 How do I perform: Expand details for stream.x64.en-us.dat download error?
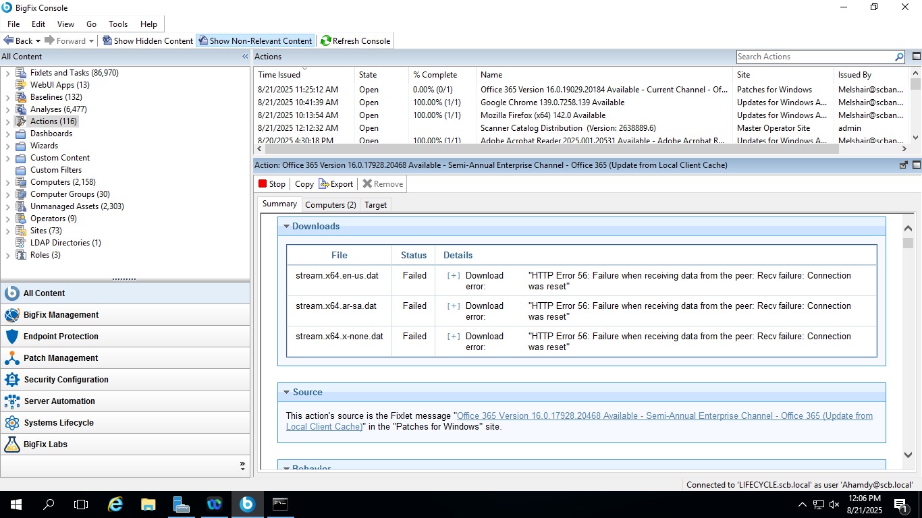pos(454,276)
